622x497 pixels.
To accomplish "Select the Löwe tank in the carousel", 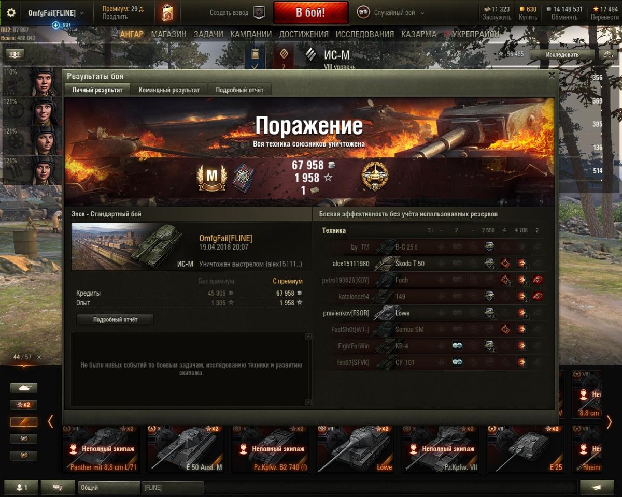I will 356,448.
